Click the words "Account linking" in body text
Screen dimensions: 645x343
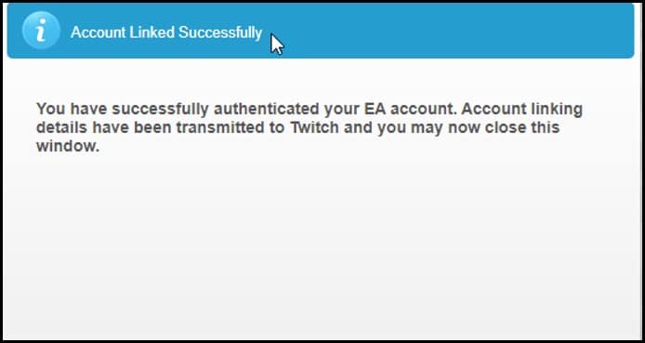click(x=521, y=110)
